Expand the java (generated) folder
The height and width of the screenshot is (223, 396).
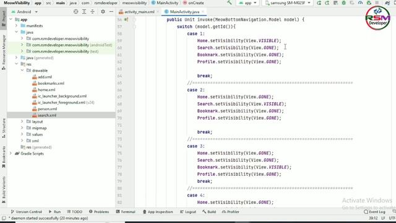point(16,58)
